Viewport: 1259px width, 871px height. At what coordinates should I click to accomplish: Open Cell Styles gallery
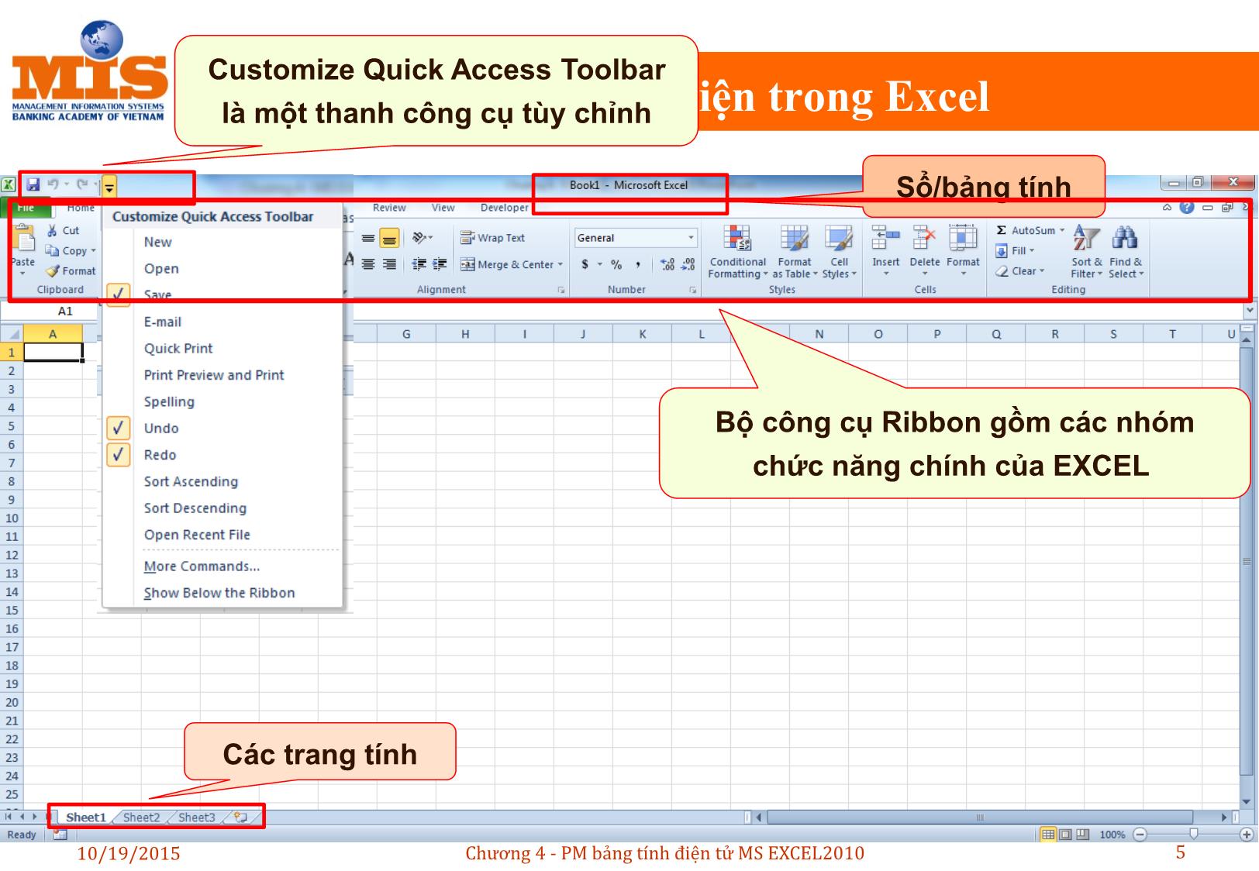pos(839,252)
